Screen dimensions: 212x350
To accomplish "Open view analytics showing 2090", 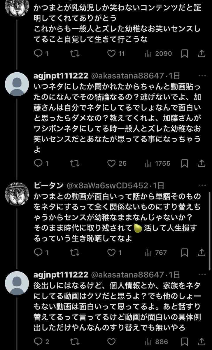I will tap(158, 54).
